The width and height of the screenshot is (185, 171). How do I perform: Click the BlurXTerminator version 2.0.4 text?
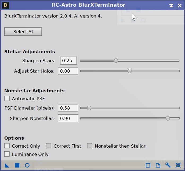coord(53,16)
